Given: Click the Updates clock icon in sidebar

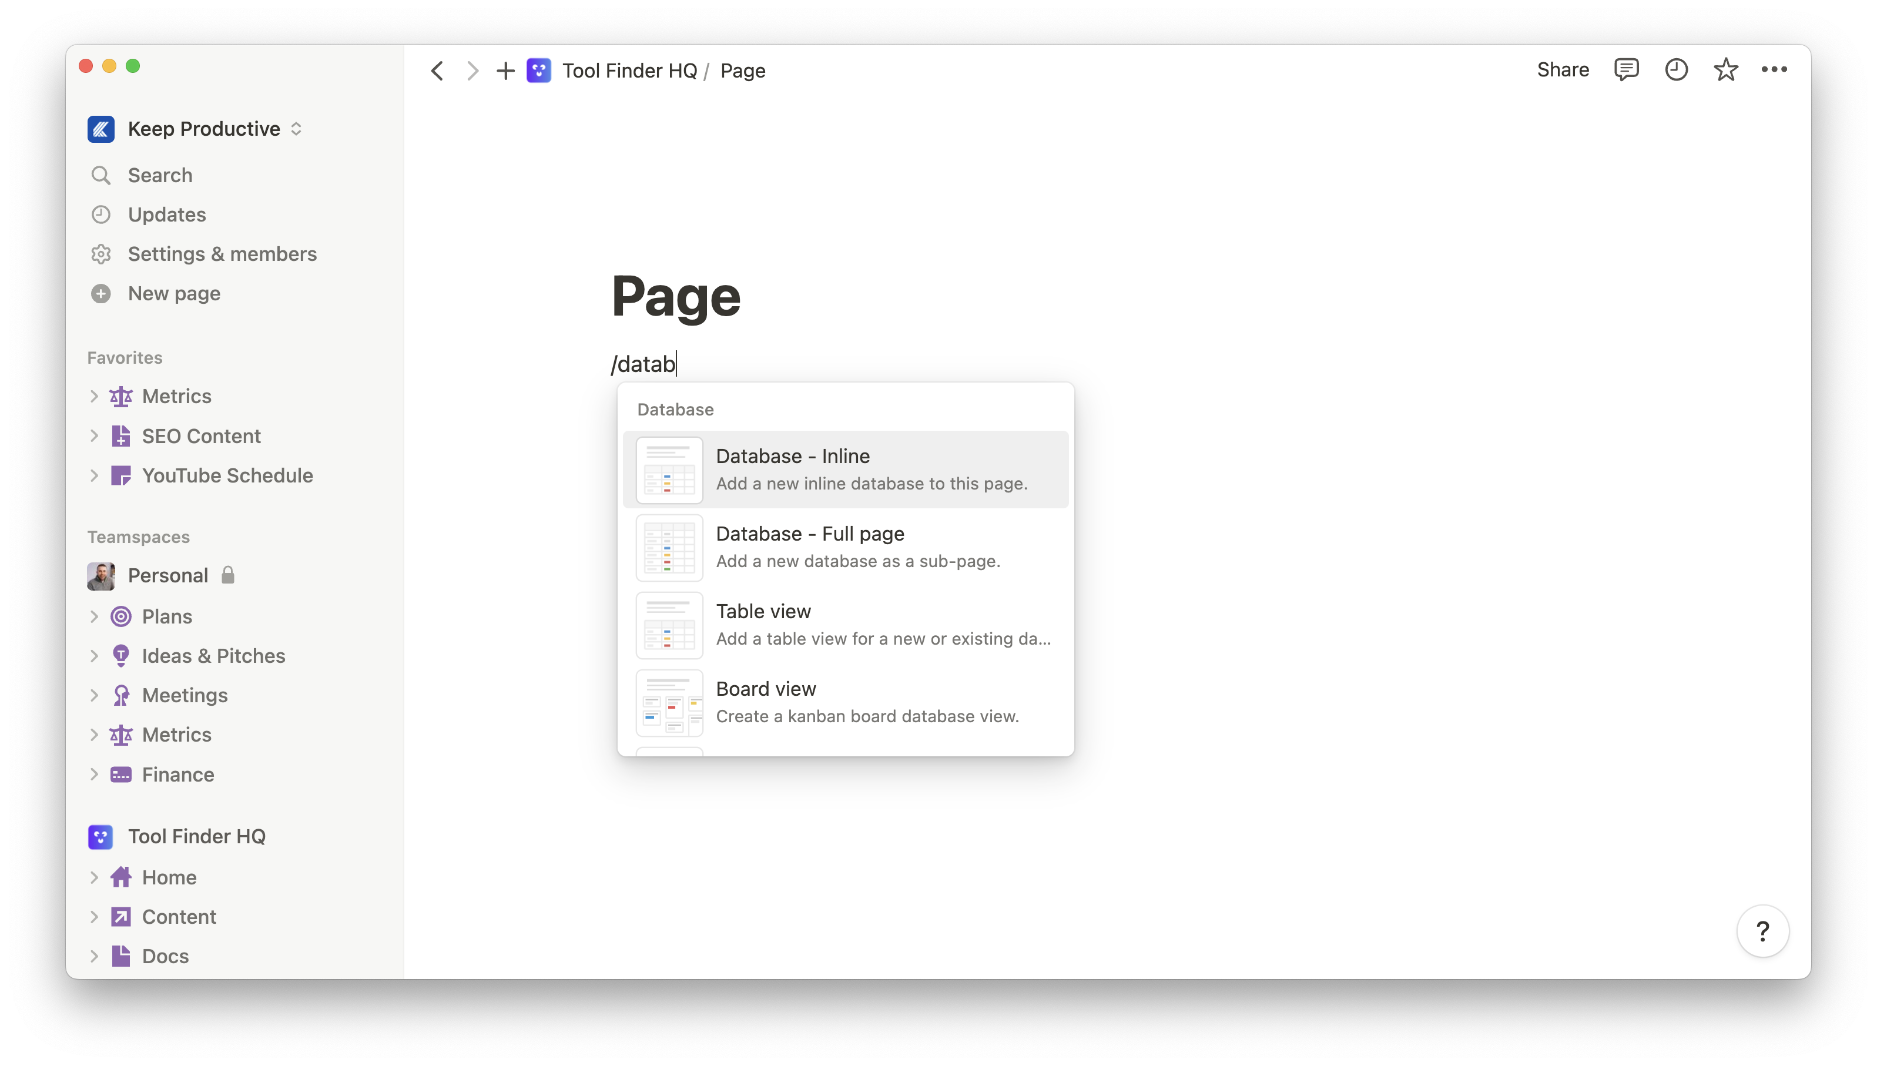Looking at the screenshot, I should coord(101,214).
